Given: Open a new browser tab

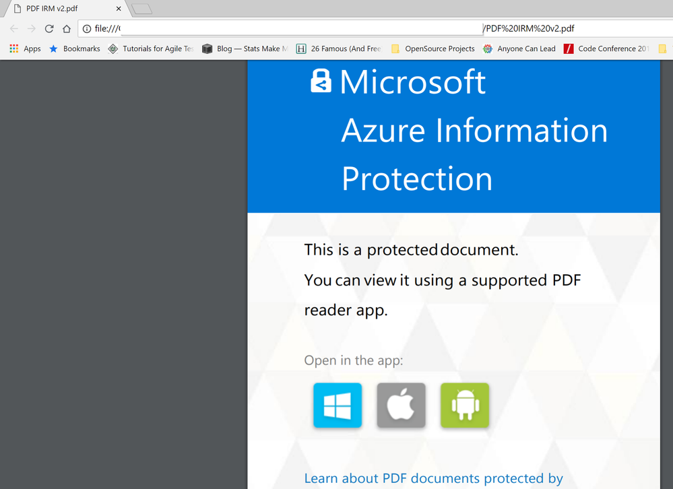Looking at the screenshot, I should 141,9.
